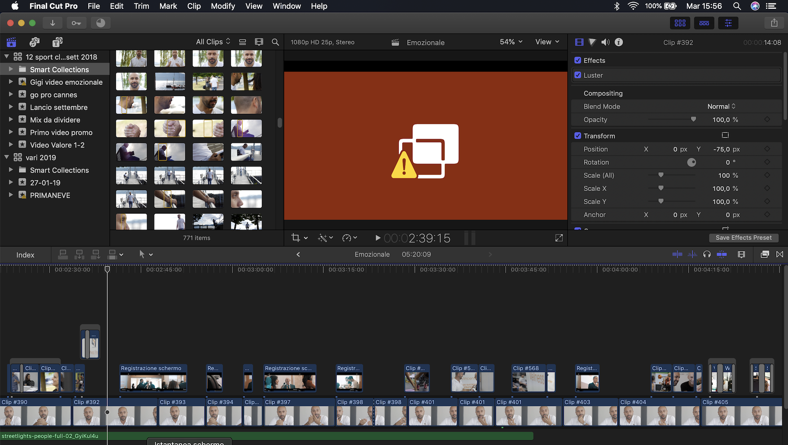
Task: Open the Transitions browser icon
Action: click(780, 254)
